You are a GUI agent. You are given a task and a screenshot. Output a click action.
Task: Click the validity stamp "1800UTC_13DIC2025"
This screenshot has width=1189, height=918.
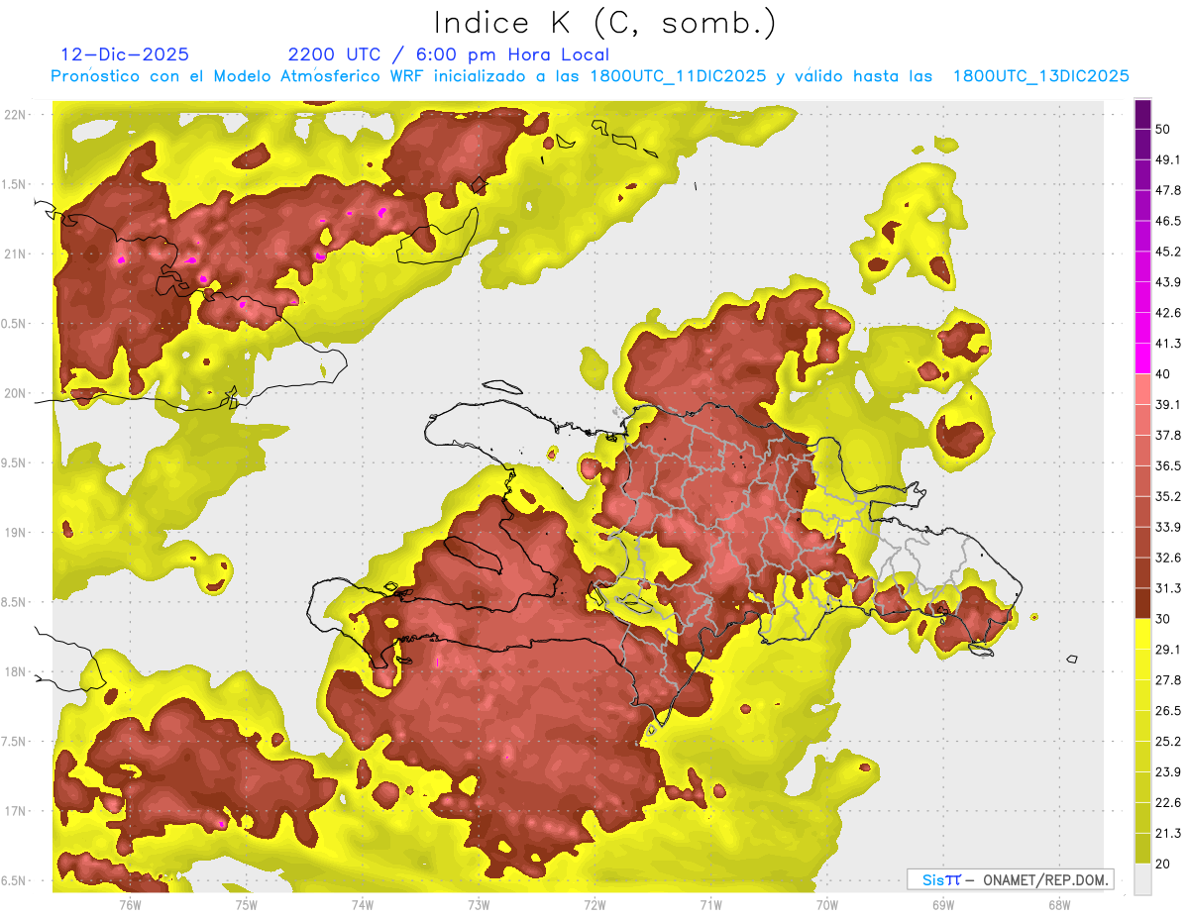pyautogui.click(x=1041, y=76)
